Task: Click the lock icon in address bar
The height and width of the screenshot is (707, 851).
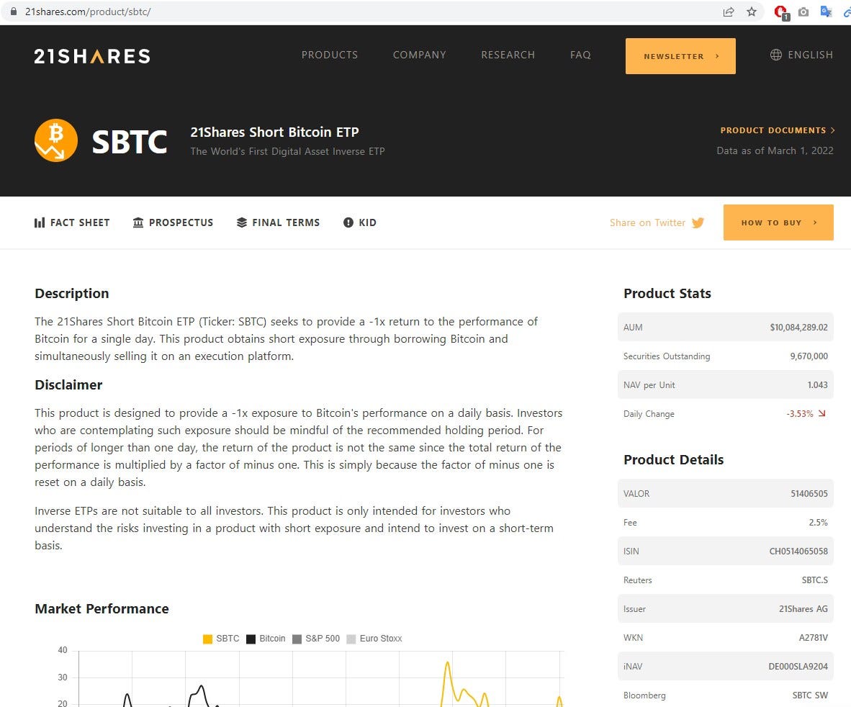Action: pyautogui.click(x=14, y=12)
